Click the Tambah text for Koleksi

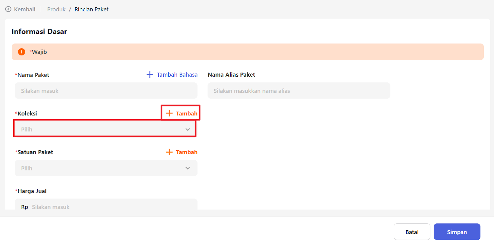(186, 114)
